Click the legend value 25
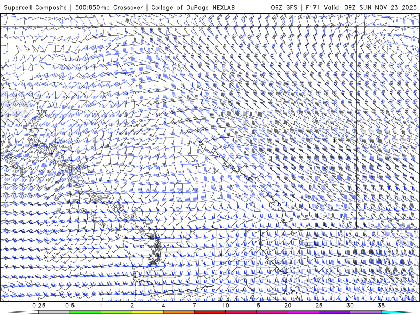420x315 pixels. click(x=319, y=306)
